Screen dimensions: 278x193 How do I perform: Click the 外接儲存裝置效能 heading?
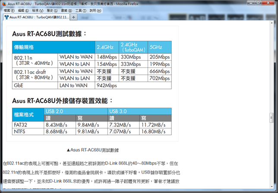(63, 101)
